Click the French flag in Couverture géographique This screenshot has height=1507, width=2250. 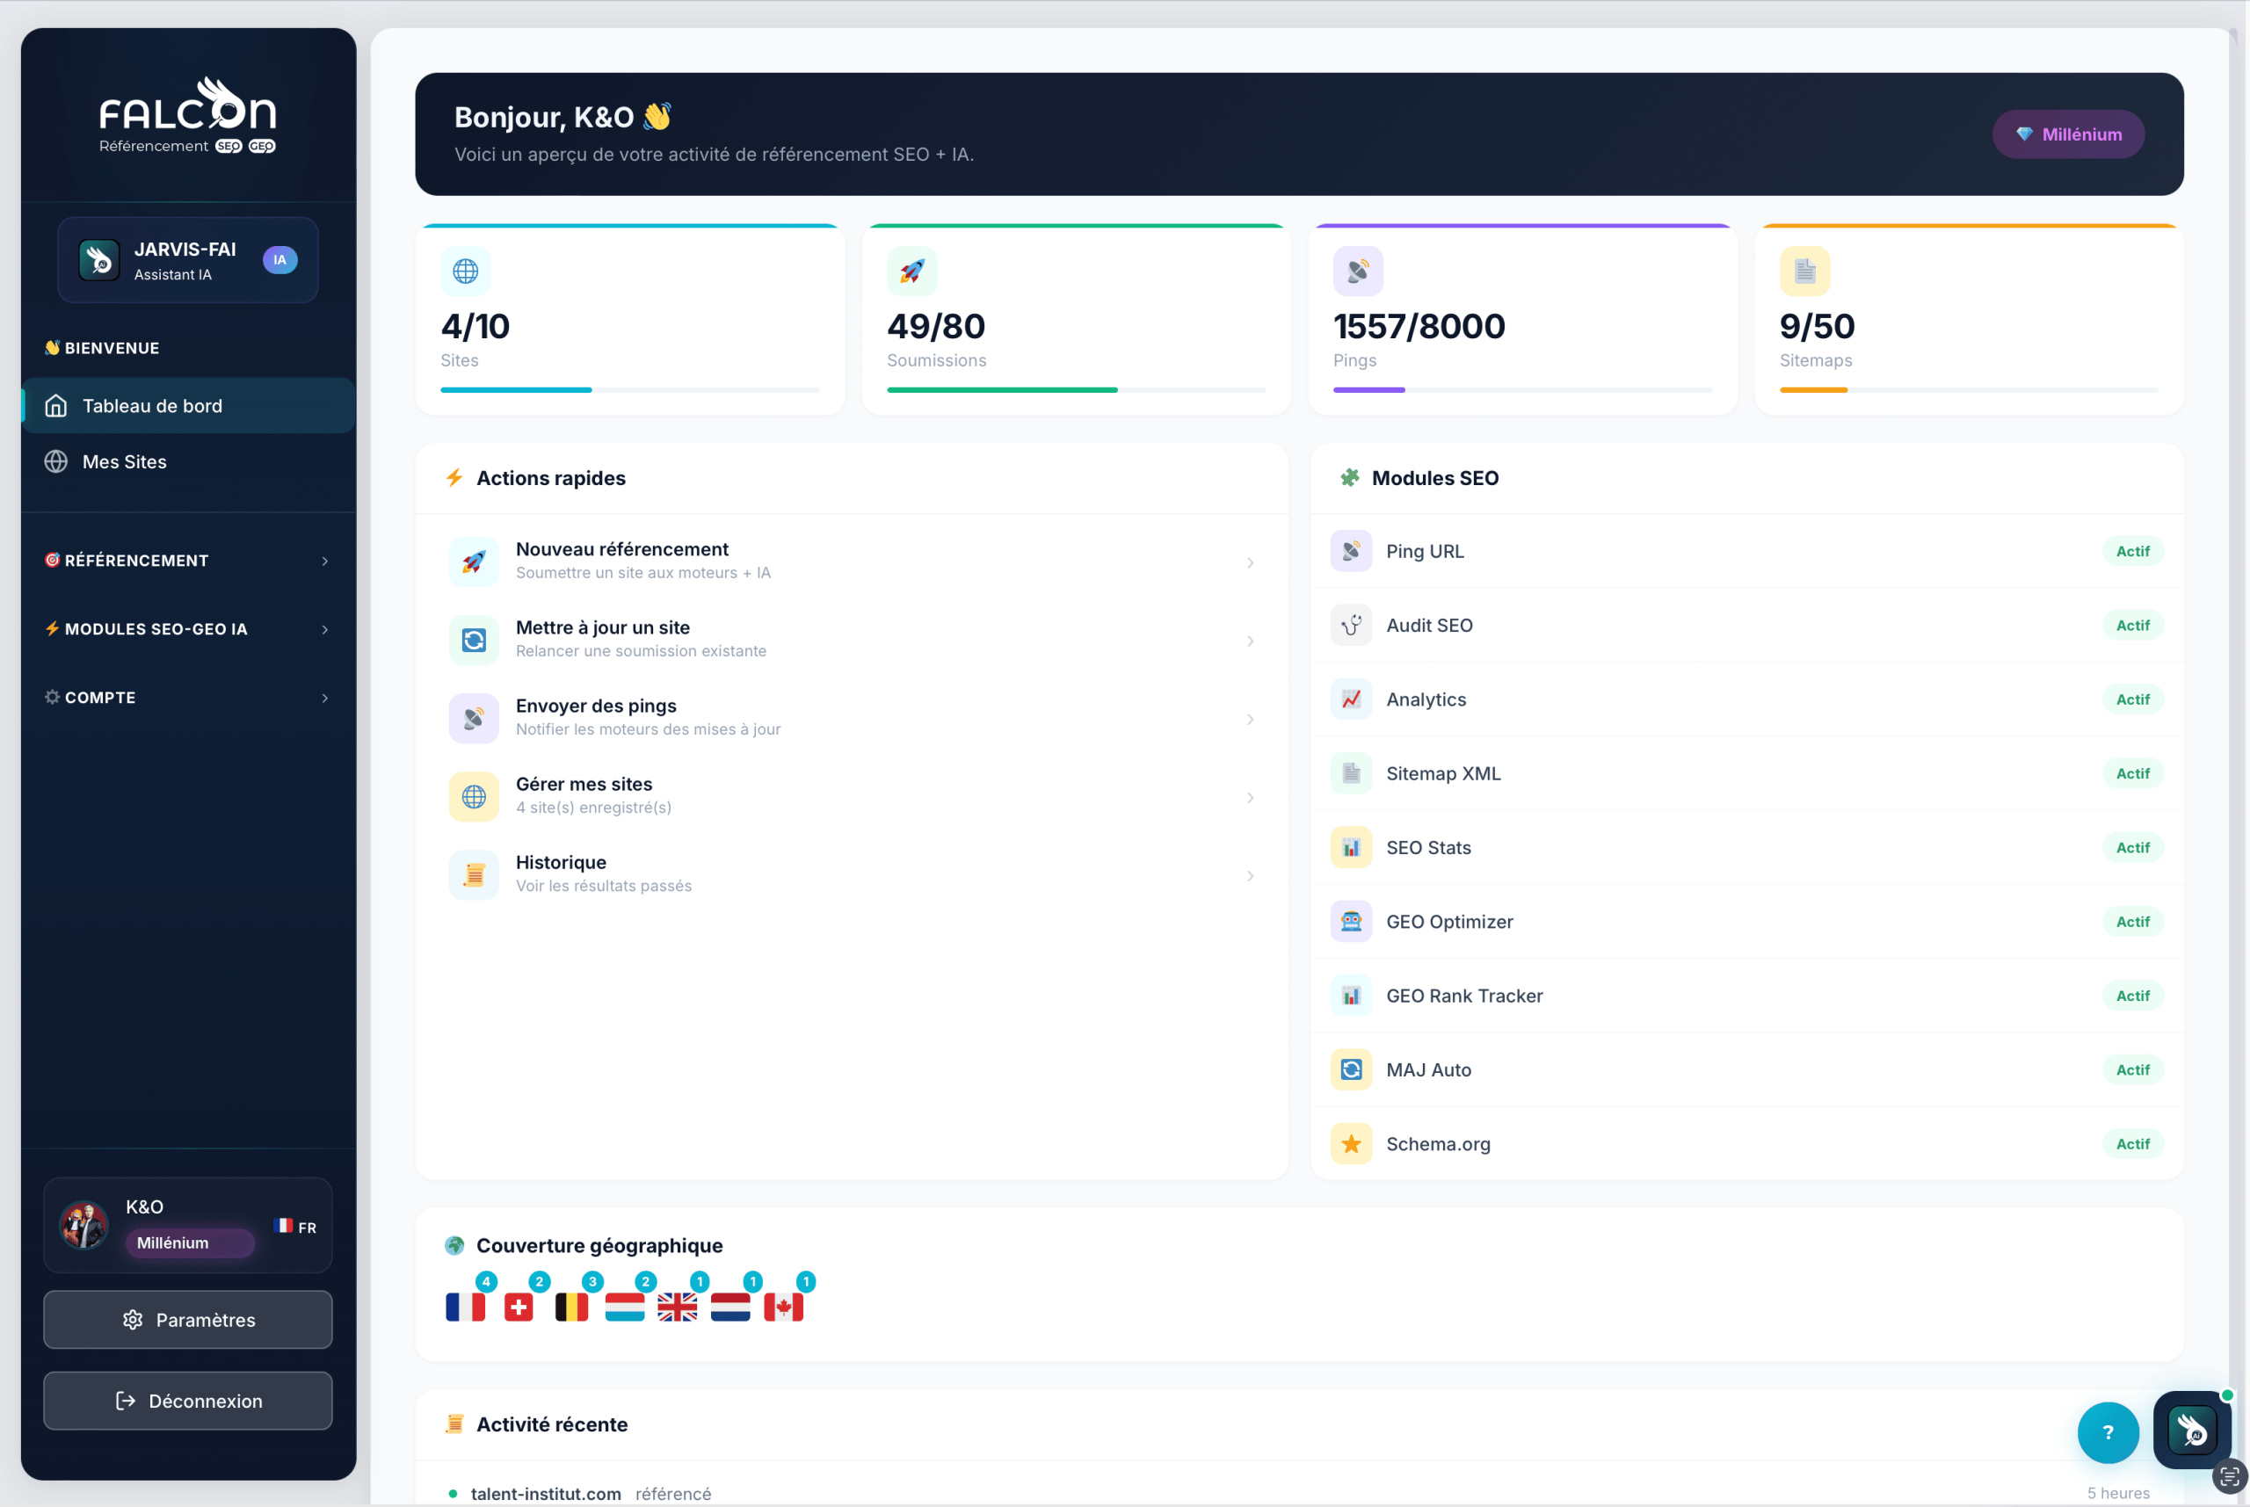point(465,1308)
